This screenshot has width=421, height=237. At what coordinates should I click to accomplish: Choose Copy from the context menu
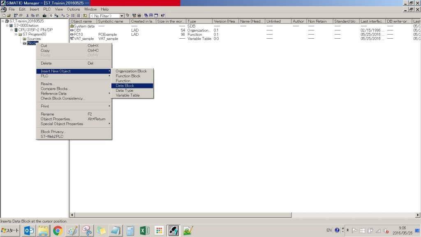tap(74, 51)
